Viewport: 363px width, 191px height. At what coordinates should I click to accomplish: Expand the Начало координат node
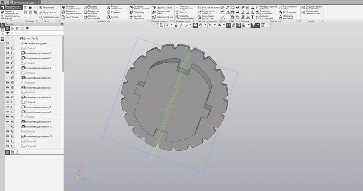pos(20,43)
